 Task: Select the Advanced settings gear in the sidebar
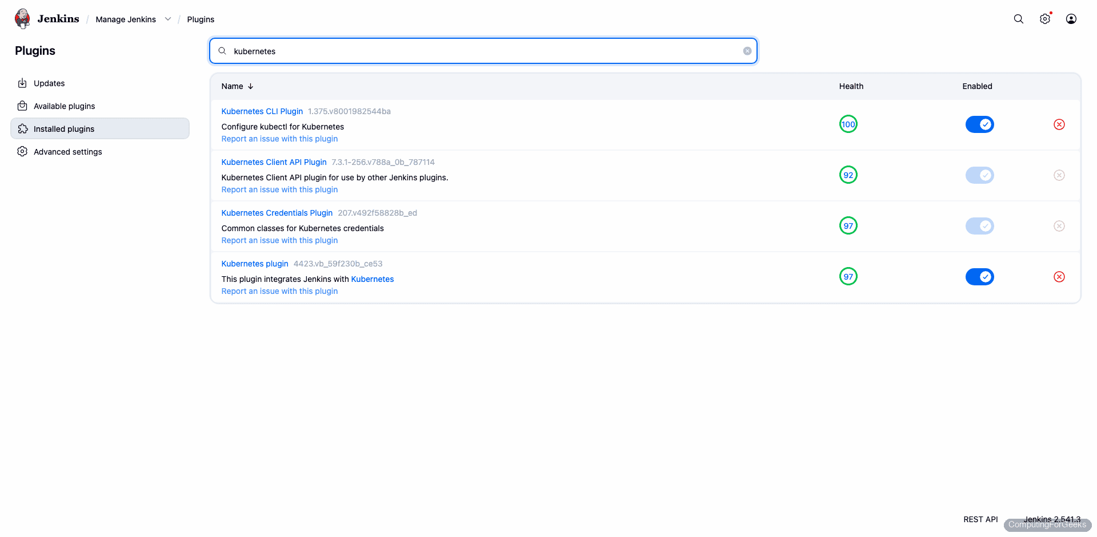coord(22,151)
